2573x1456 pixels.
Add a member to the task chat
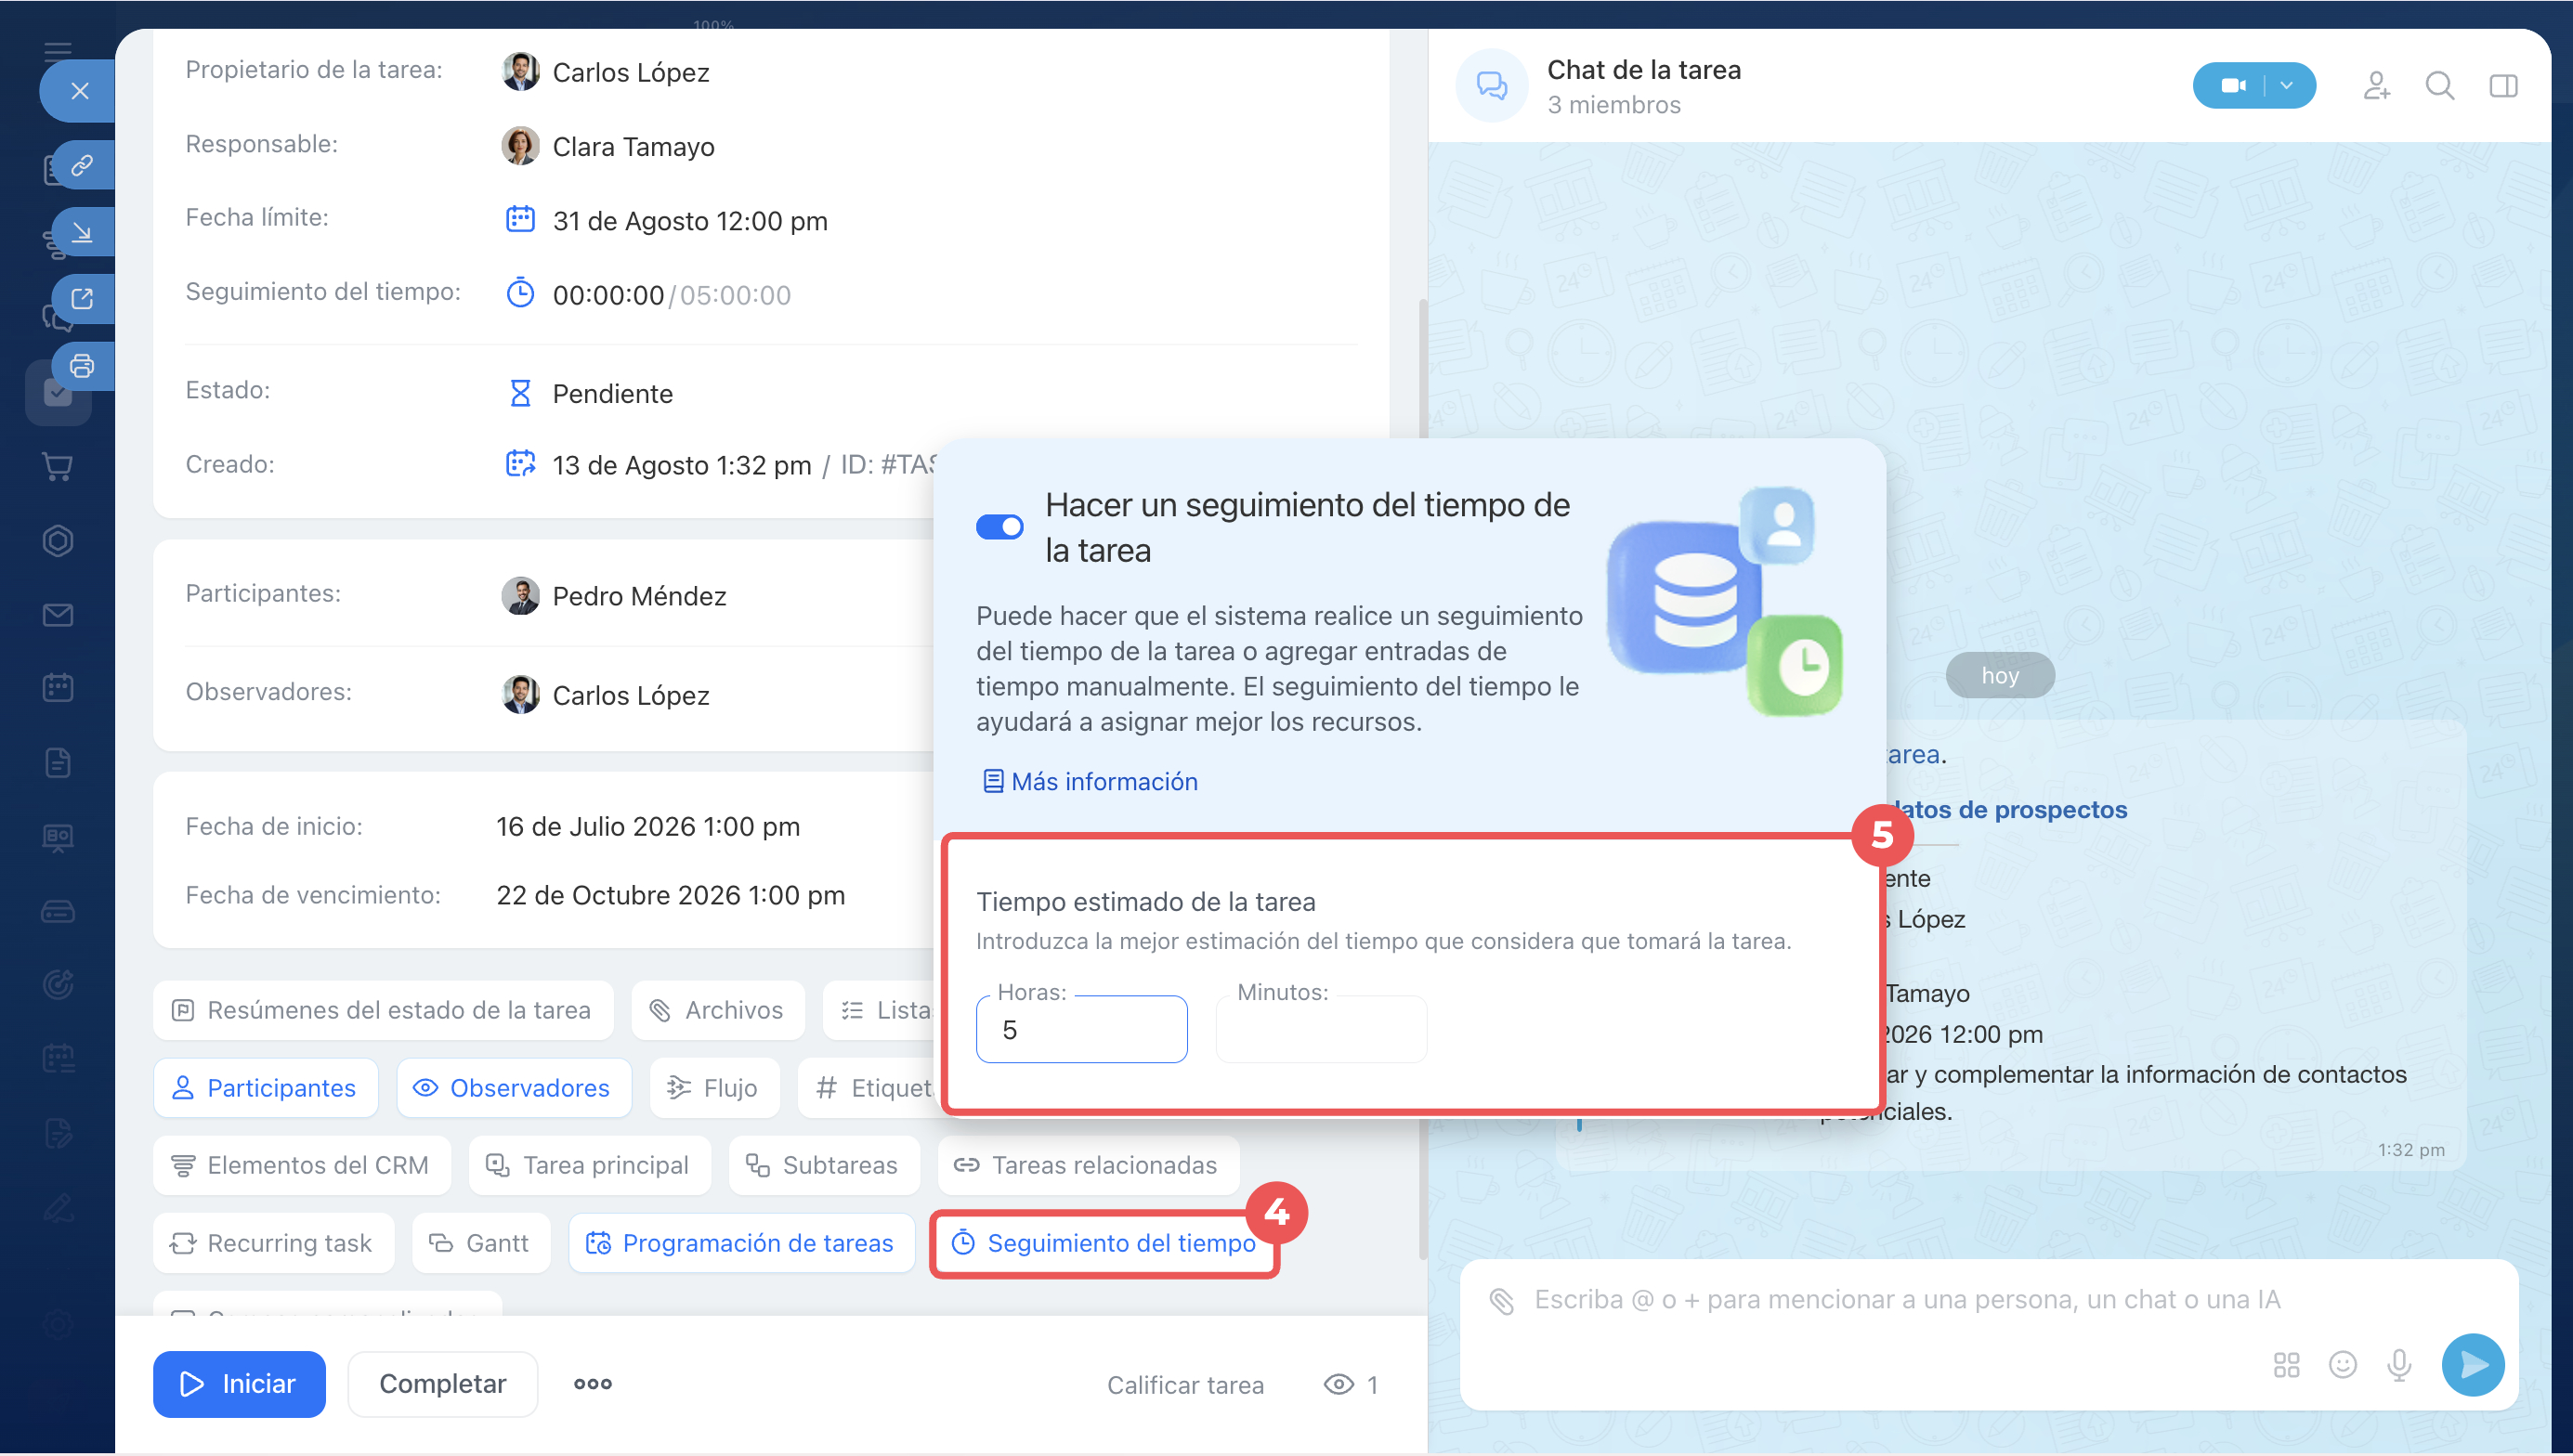pyautogui.click(x=2377, y=86)
